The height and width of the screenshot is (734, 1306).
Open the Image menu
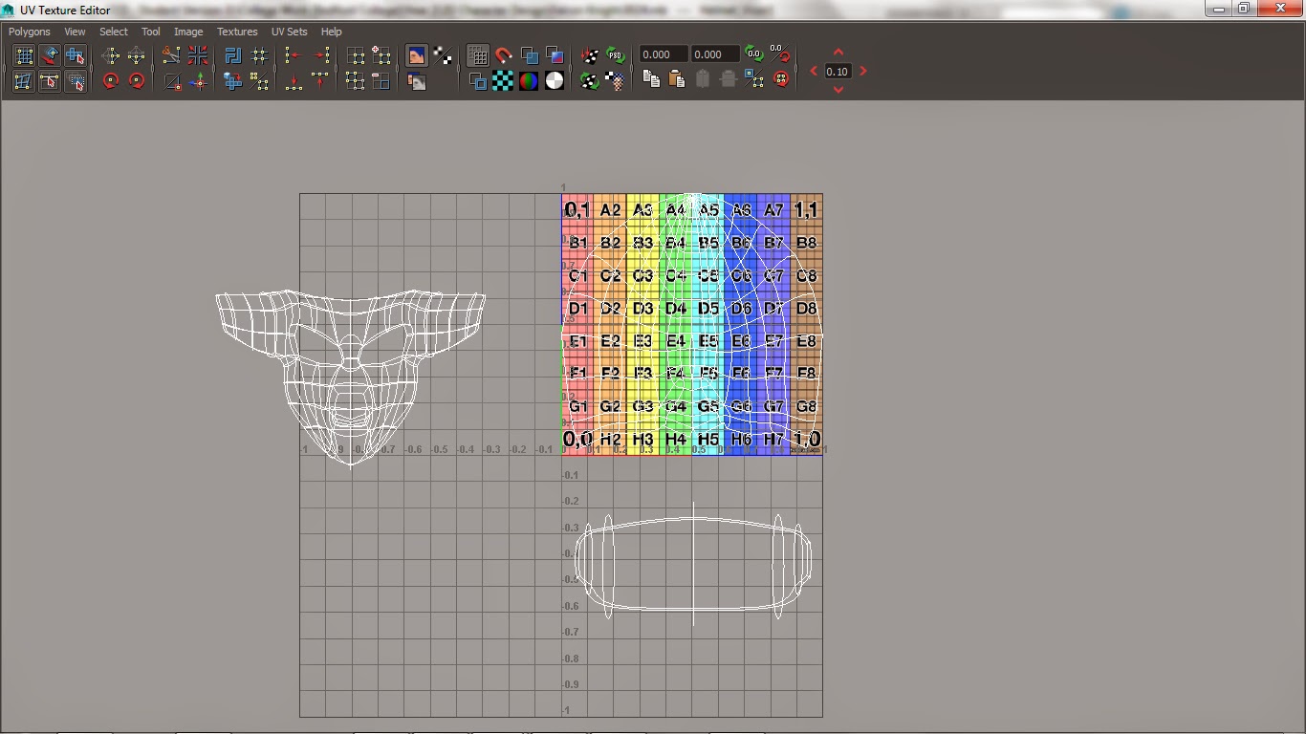click(x=188, y=32)
